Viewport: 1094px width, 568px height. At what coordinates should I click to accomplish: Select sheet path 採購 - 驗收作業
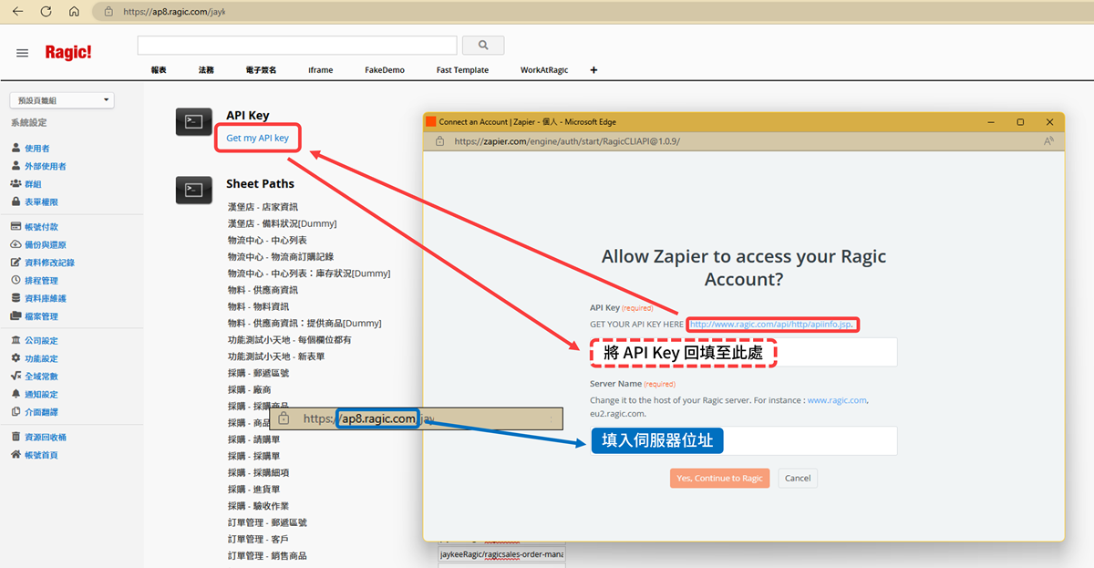[x=258, y=505]
